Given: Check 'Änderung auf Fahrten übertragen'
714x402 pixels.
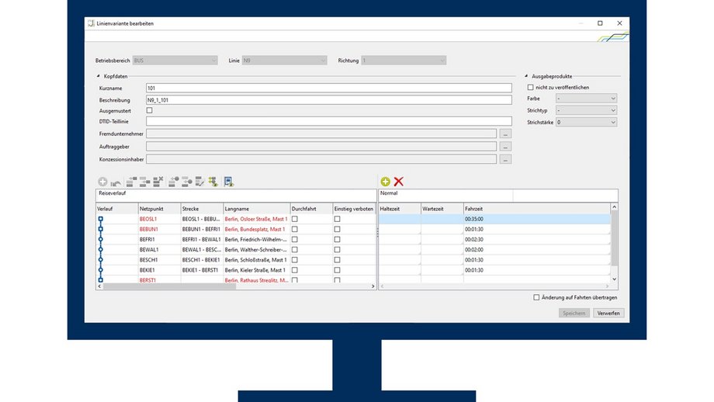Looking at the screenshot, I should point(536,297).
